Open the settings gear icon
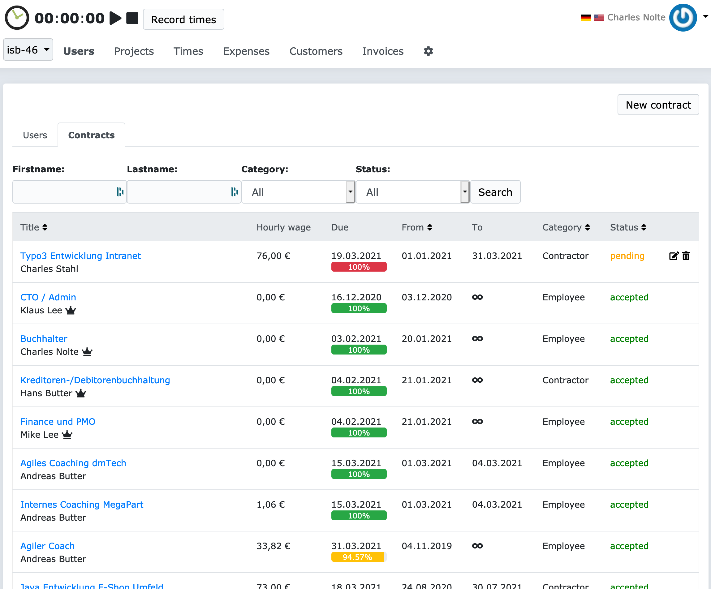The image size is (711, 589). (x=428, y=51)
